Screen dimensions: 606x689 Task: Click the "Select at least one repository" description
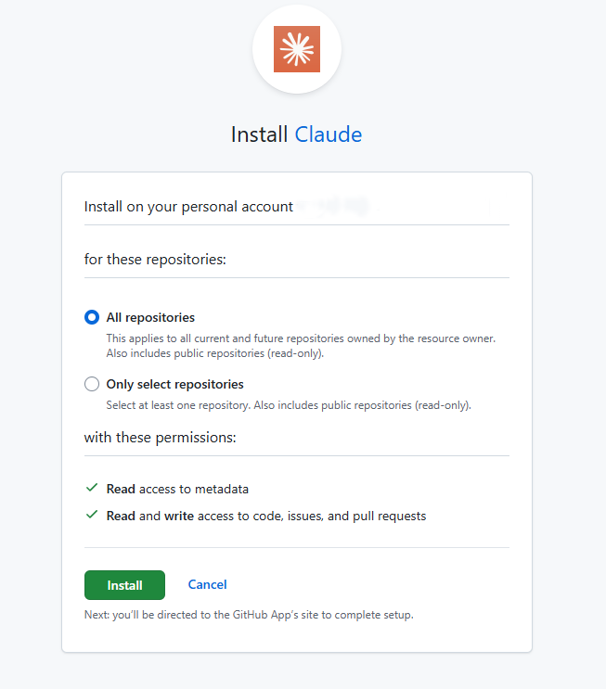[289, 405]
